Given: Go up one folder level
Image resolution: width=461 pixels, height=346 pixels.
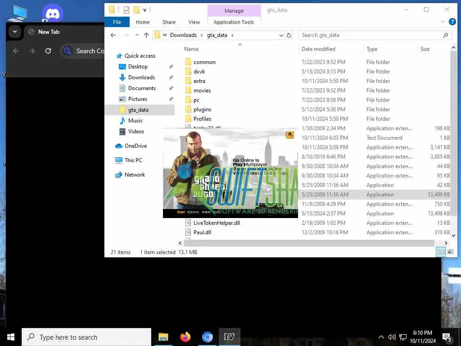Looking at the screenshot, I should pos(146,35).
